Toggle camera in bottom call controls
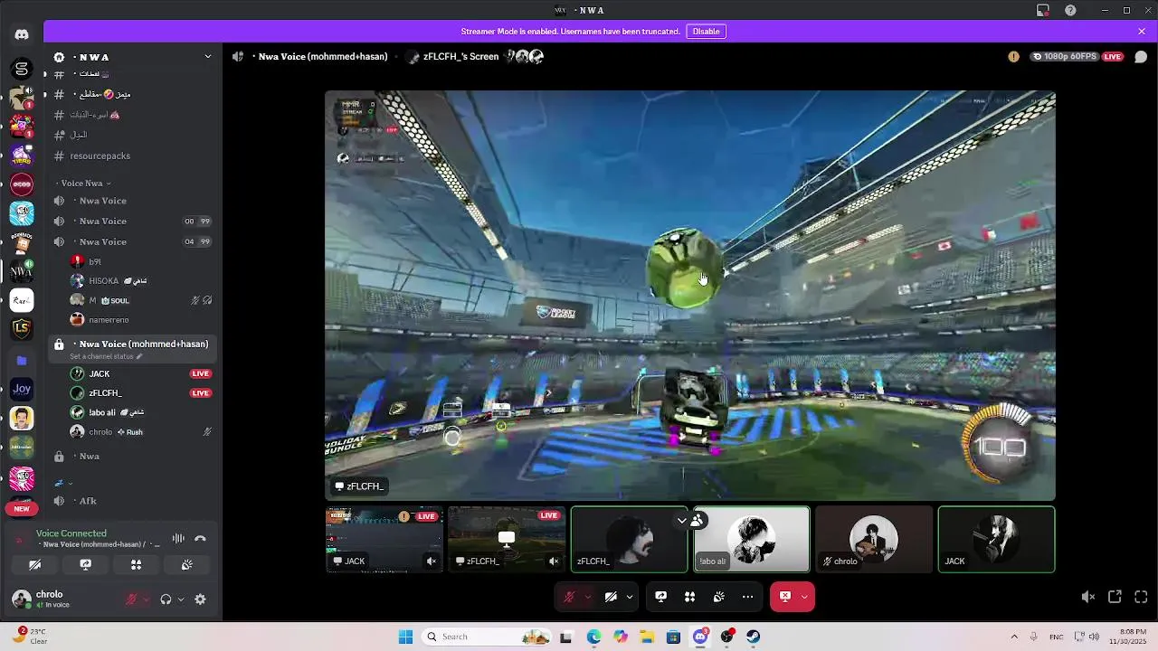This screenshot has width=1158, height=651. 611,597
